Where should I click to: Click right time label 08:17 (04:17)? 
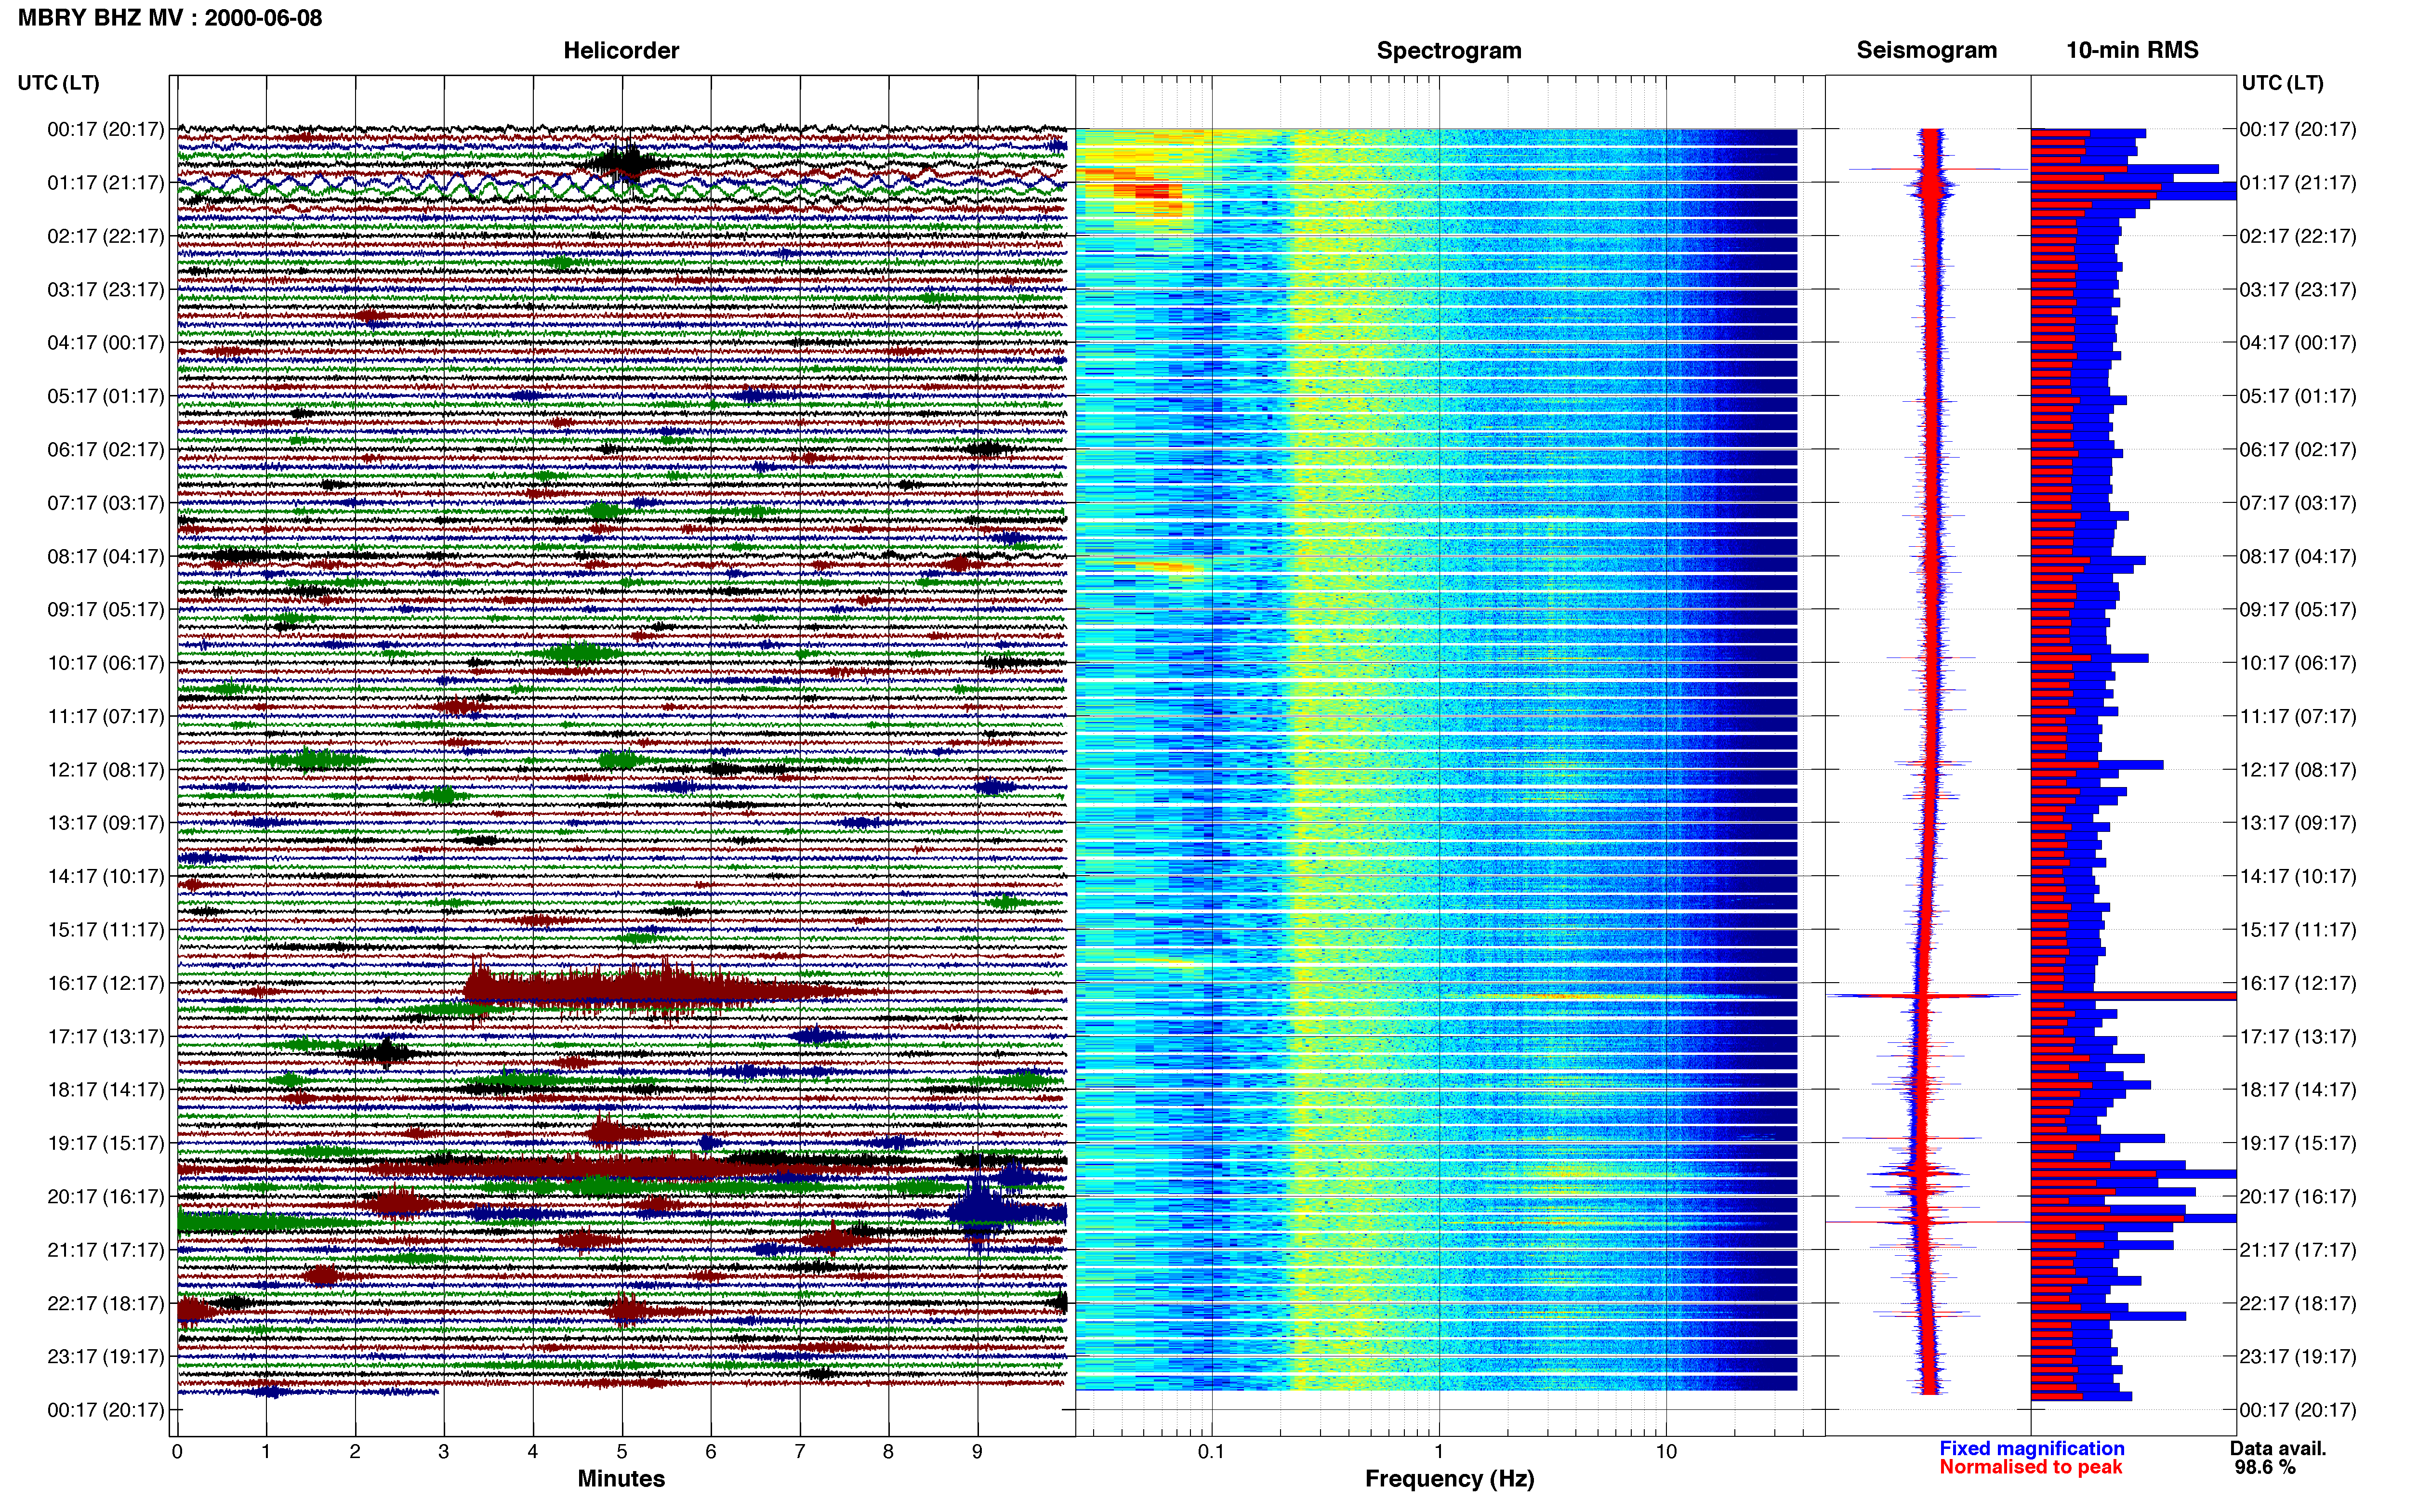[x=2298, y=557]
